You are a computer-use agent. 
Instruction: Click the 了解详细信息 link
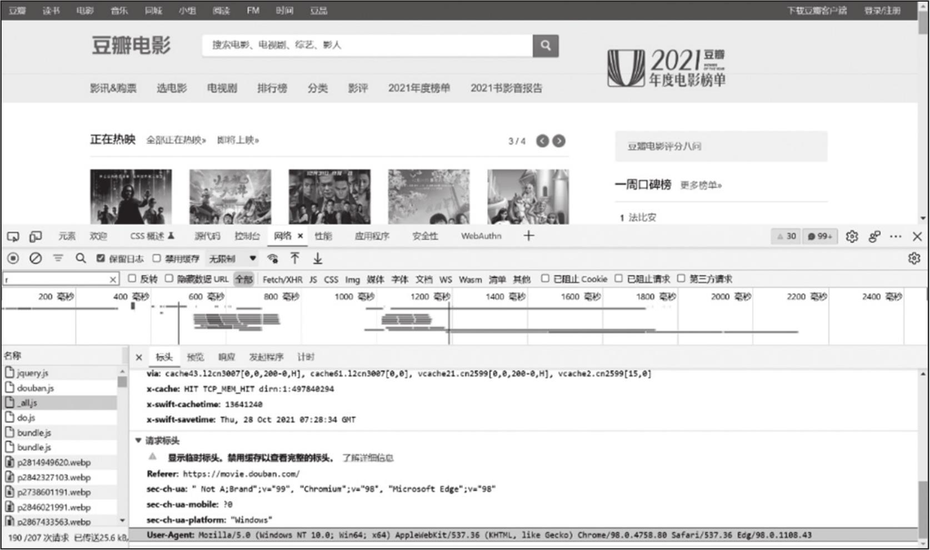(x=368, y=458)
